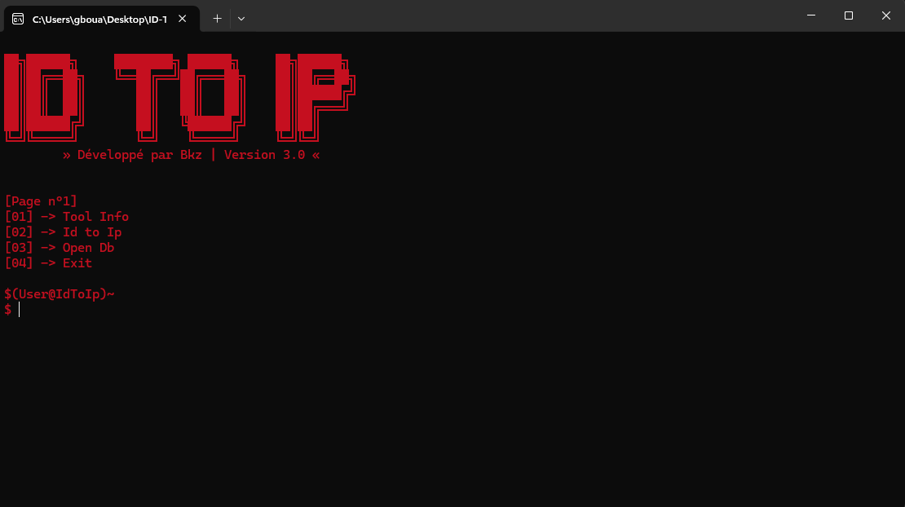The height and width of the screenshot is (507, 905).
Task: Click the "[01] -> Tool Info" menu line
Action: (x=66, y=216)
